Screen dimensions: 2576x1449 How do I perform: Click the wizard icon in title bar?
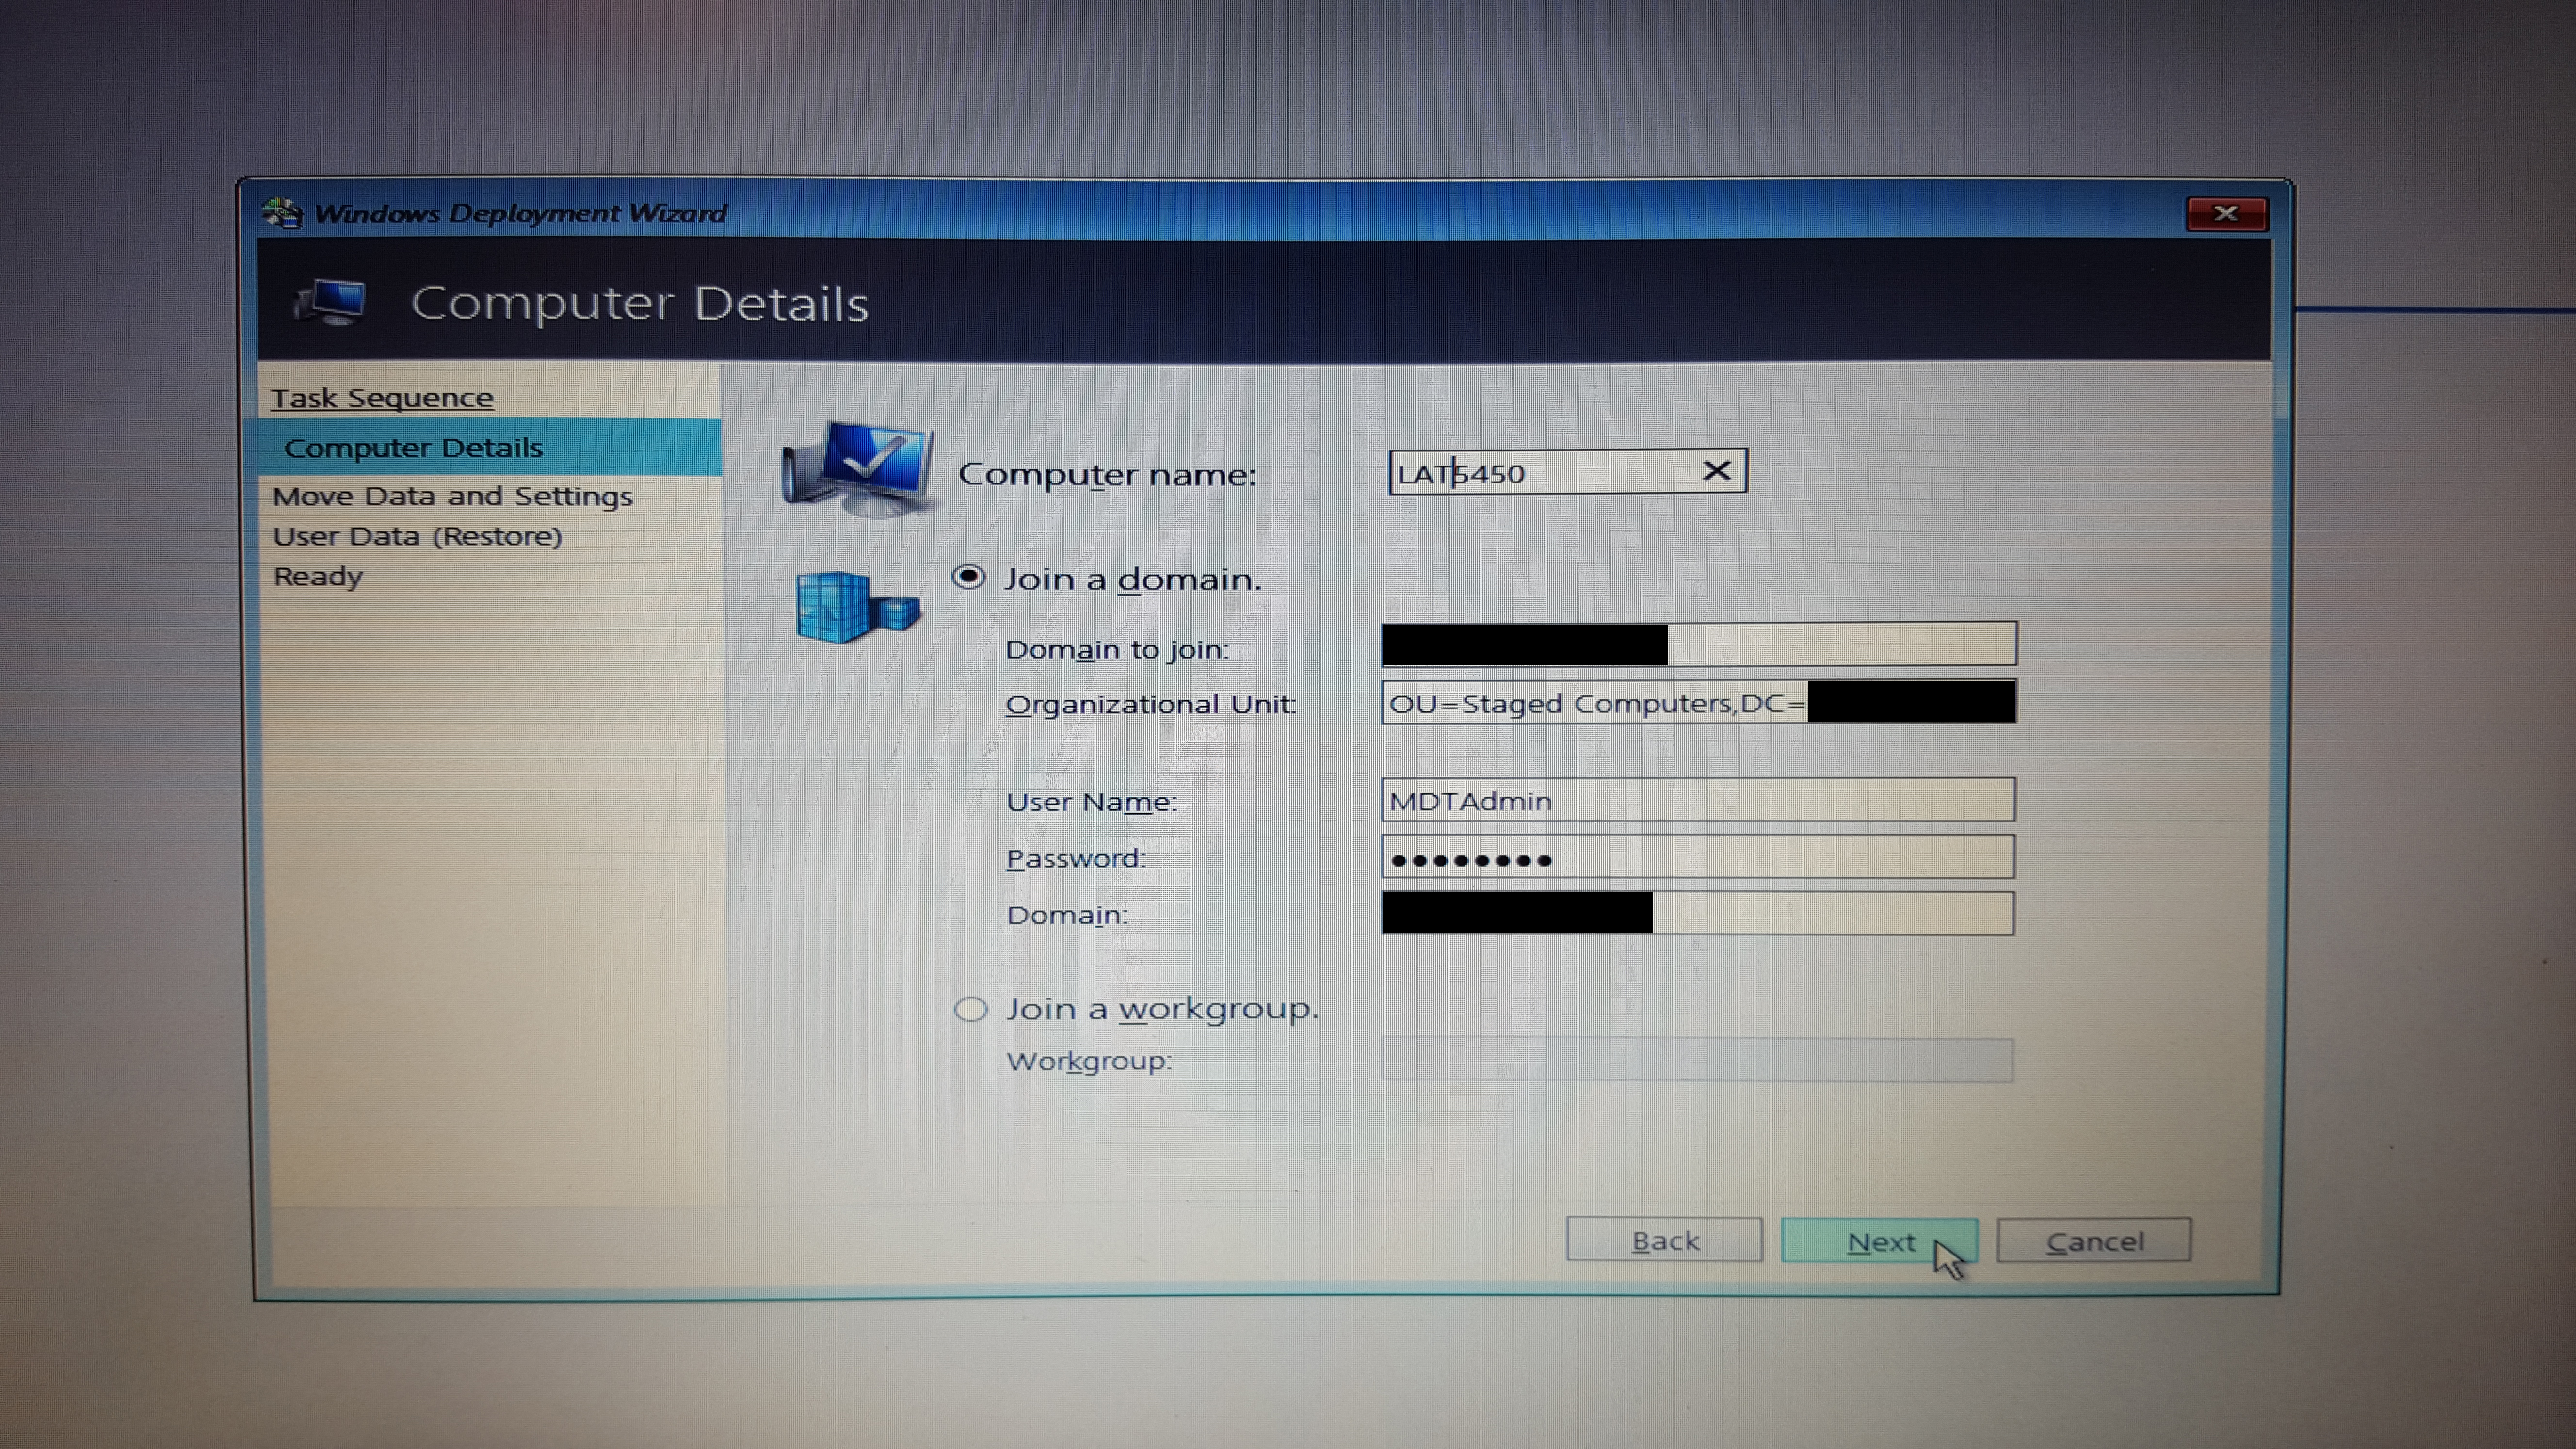point(283,213)
